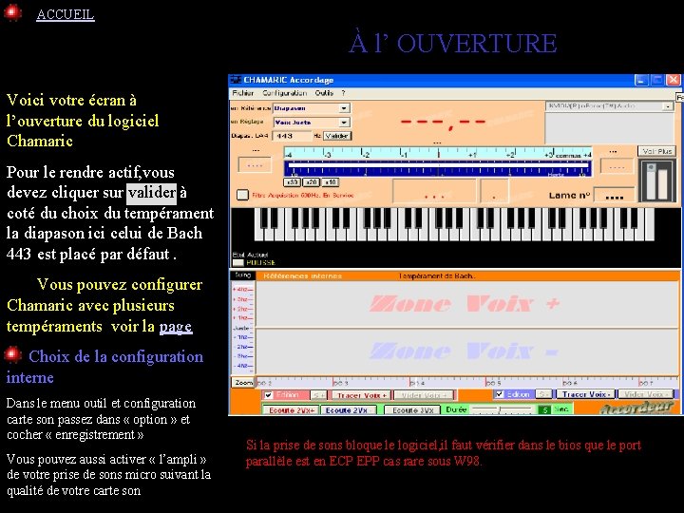The height and width of the screenshot is (513, 684).
Task: Close the Chamaric Accordage window
Action: (674, 80)
